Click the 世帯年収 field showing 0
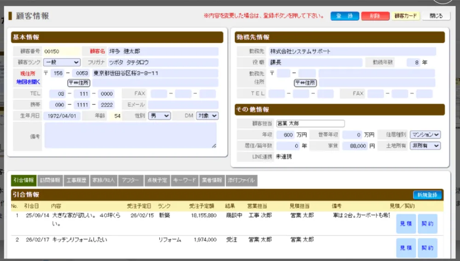This screenshot has height=261, width=460. (x=352, y=135)
